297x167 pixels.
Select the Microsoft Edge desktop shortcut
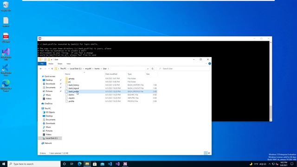pyautogui.click(x=6, y=85)
